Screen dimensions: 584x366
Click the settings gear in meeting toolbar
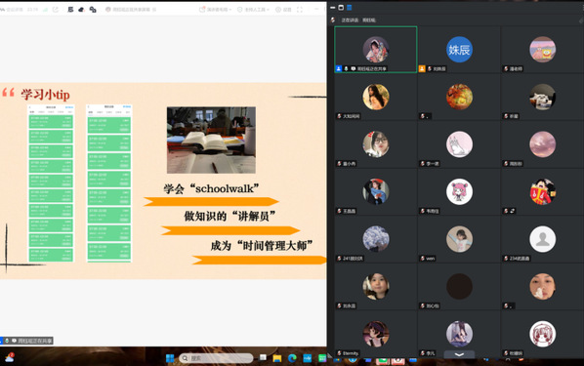[283, 10]
